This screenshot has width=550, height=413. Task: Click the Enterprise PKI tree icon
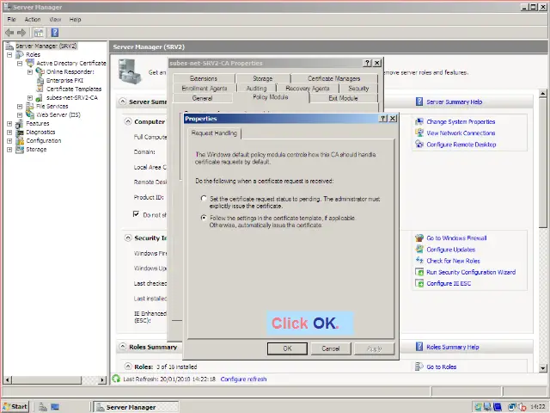click(x=40, y=80)
